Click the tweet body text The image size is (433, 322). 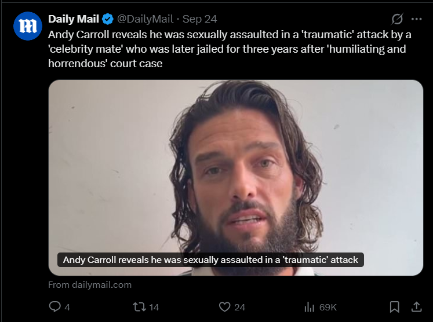click(230, 49)
